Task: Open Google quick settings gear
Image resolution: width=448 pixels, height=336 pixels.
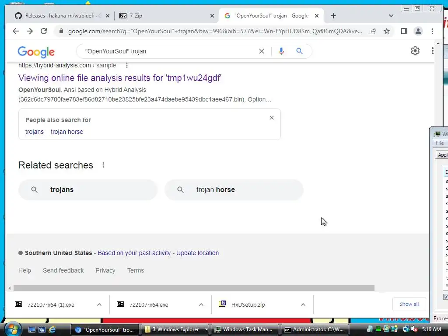Action: tap(415, 51)
